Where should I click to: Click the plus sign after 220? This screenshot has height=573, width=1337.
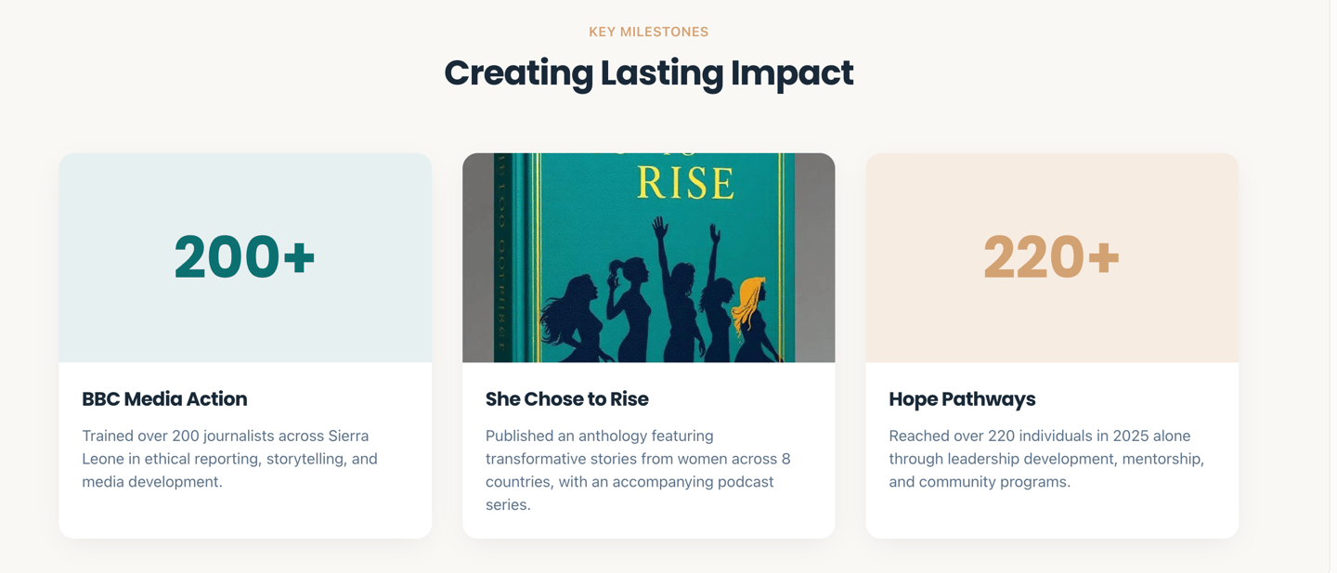[x=1103, y=256]
